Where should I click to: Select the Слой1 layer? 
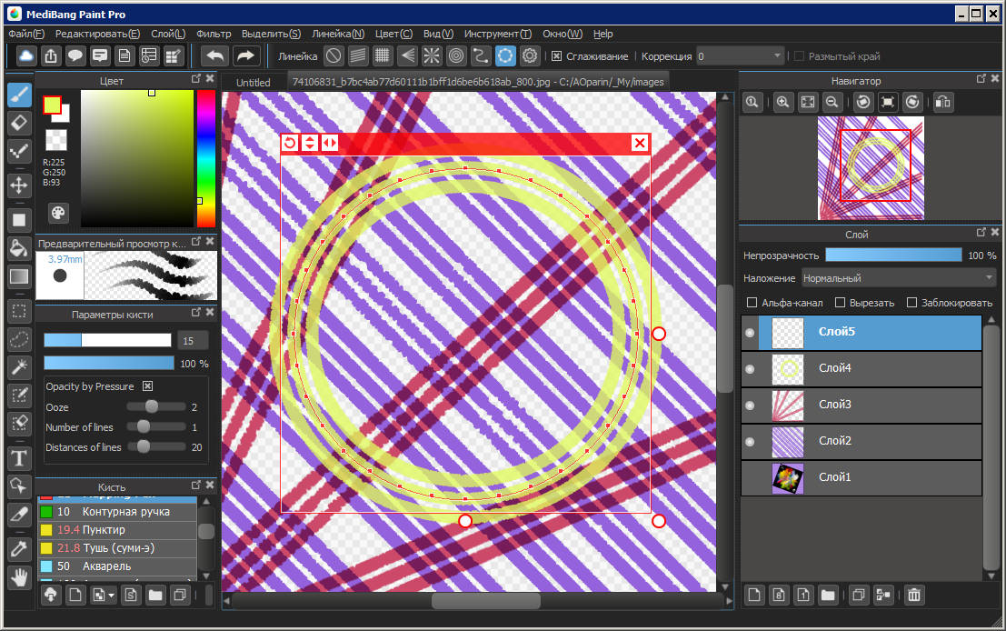pyautogui.click(x=861, y=477)
